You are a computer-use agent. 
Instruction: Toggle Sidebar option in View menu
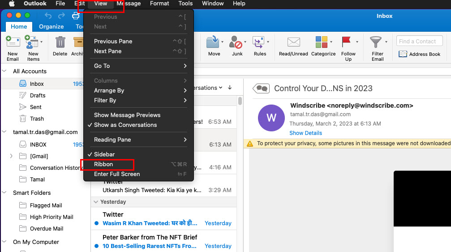[104, 154]
